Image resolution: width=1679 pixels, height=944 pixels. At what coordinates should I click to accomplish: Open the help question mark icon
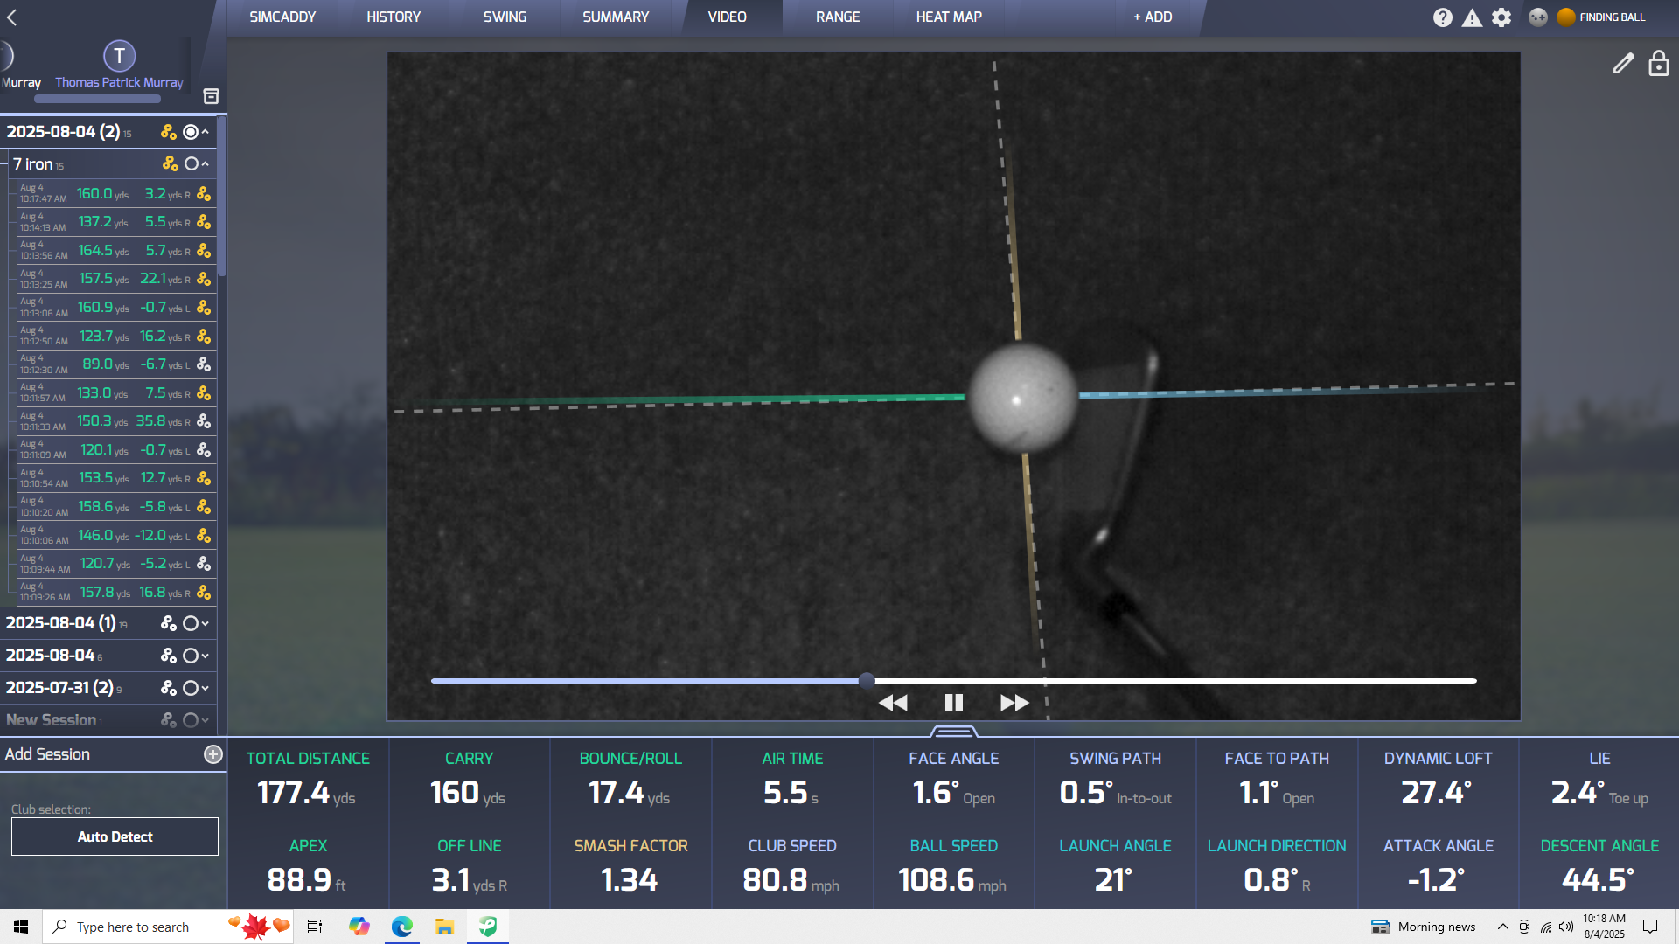tap(1443, 17)
